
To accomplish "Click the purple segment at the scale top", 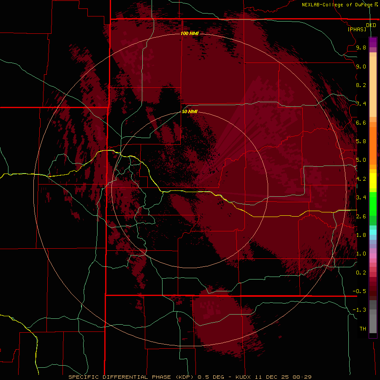I will 373,42.
